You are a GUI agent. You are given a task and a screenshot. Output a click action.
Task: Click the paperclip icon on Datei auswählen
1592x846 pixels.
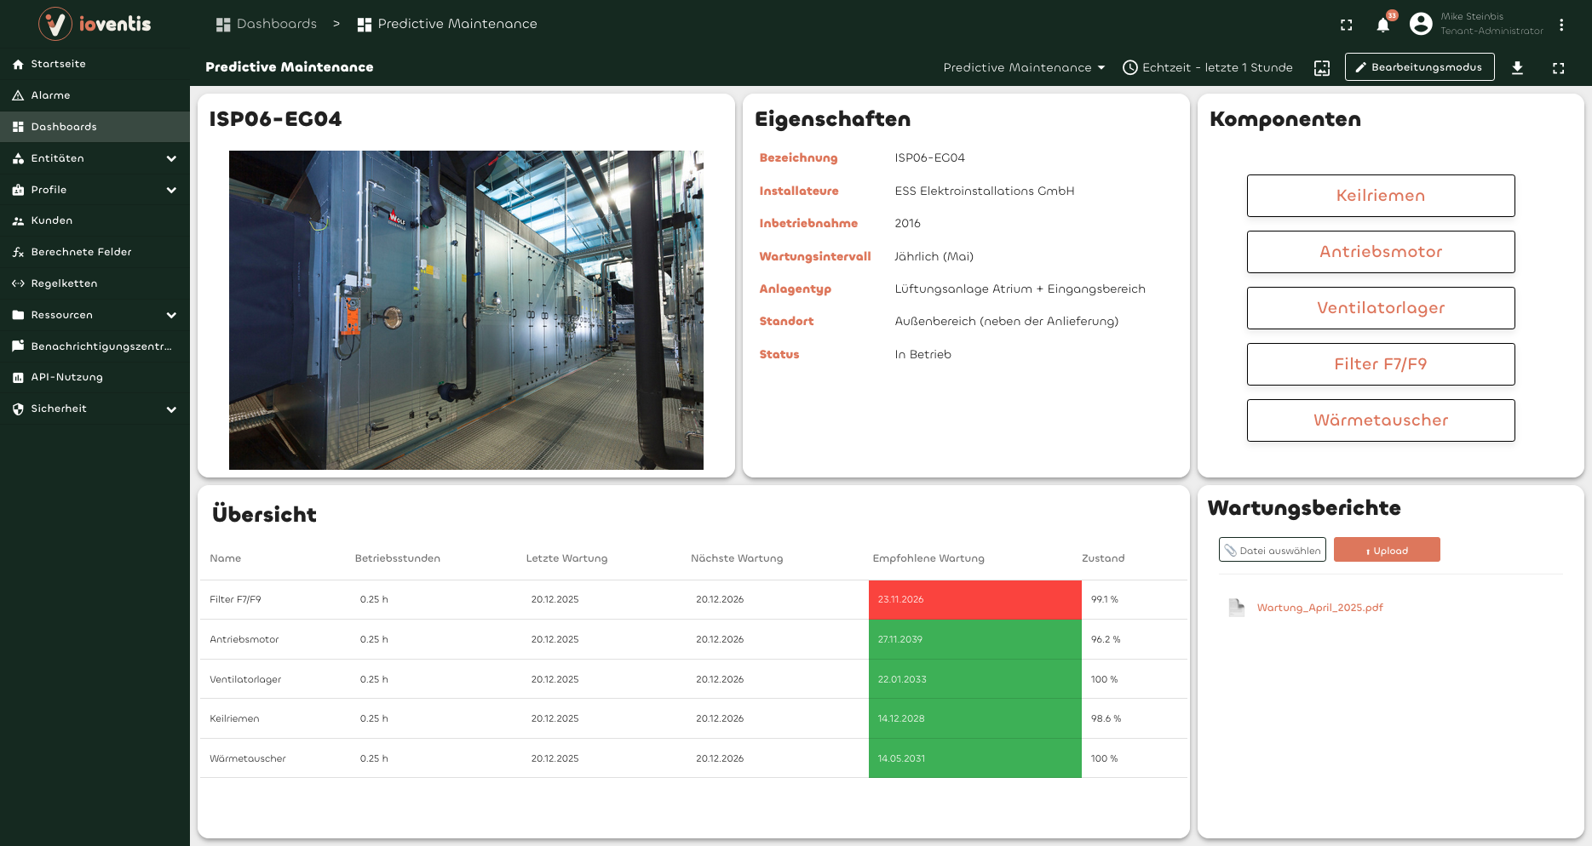click(x=1230, y=549)
